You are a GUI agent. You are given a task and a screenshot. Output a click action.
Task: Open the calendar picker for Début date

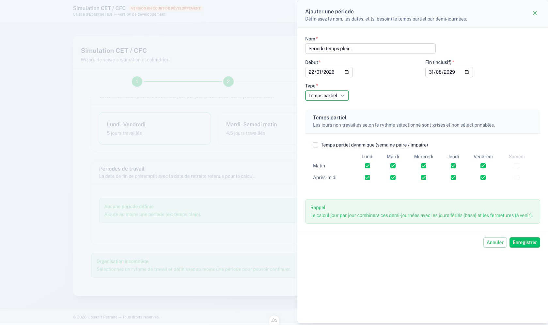pyautogui.click(x=347, y=72)
